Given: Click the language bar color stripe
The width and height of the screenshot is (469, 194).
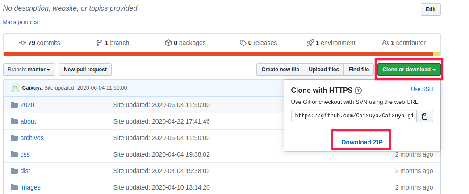Looking at the screenshot, I should tap(222, 54).
